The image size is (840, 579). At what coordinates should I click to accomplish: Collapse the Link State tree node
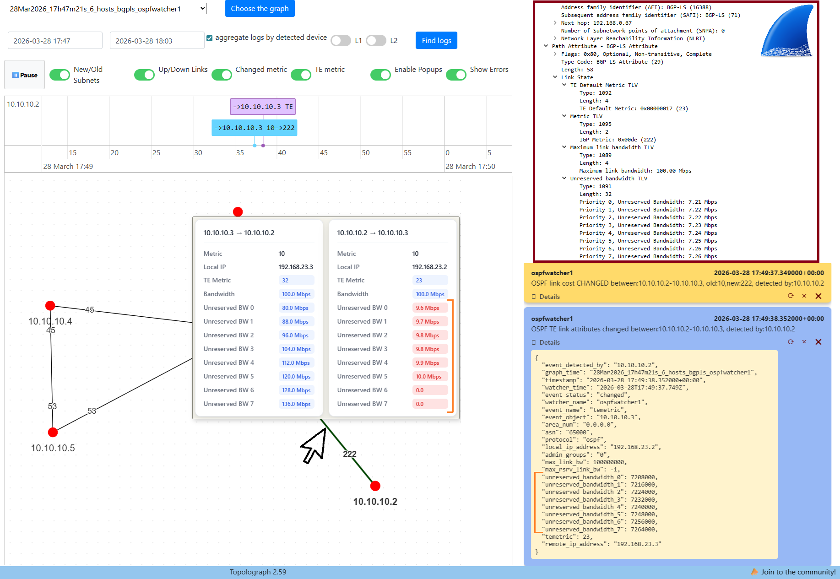[x=555, y=77]
